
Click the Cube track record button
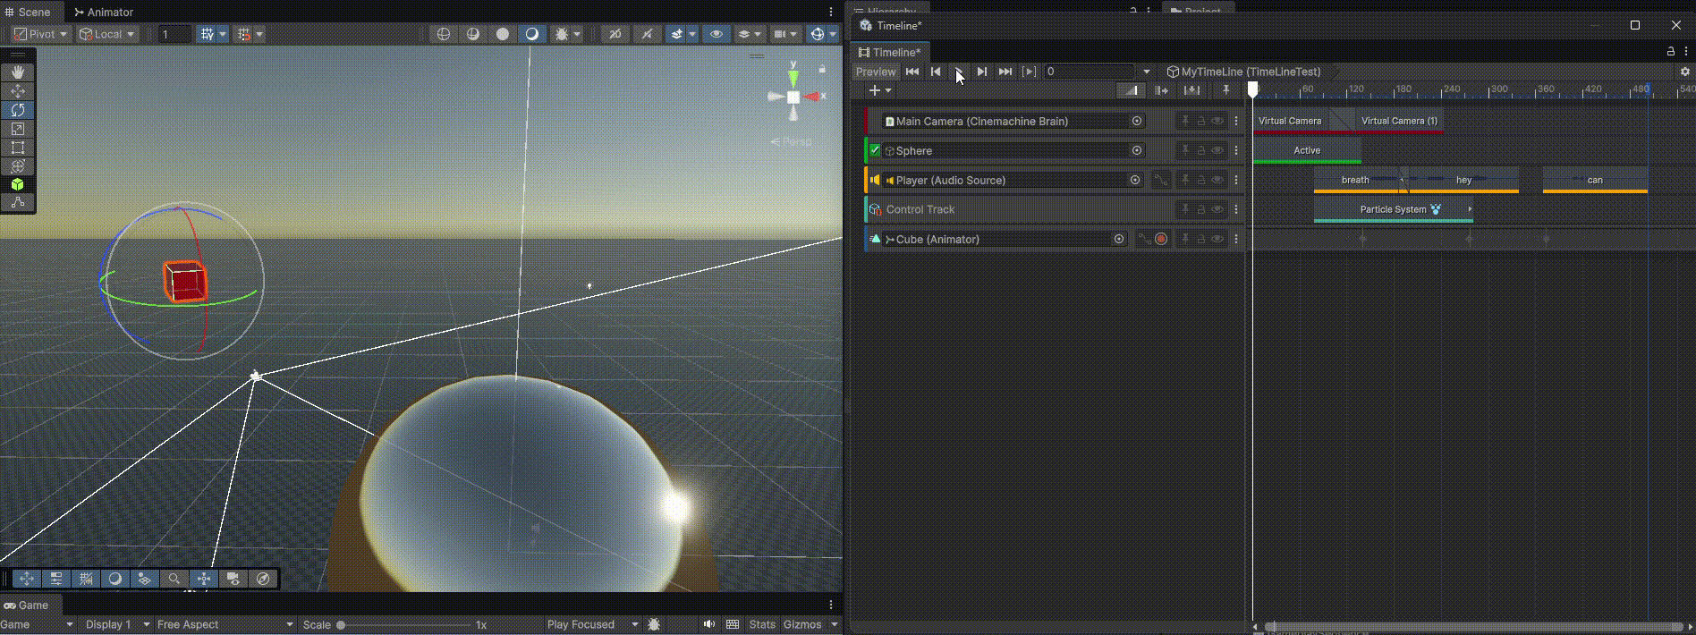(x=1161, y=239)
